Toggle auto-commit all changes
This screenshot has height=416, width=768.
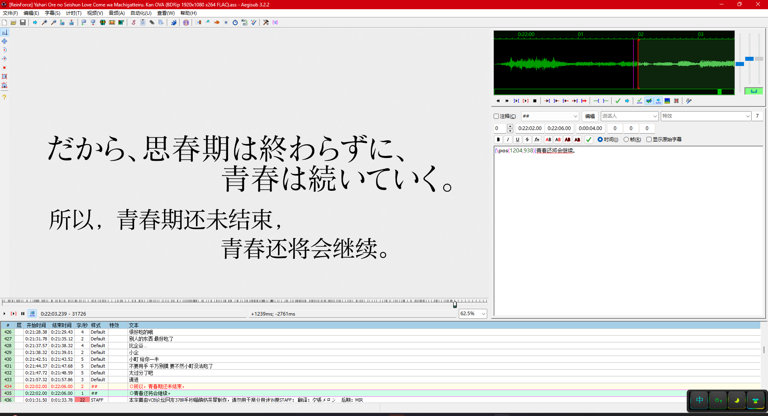[640, 101]
